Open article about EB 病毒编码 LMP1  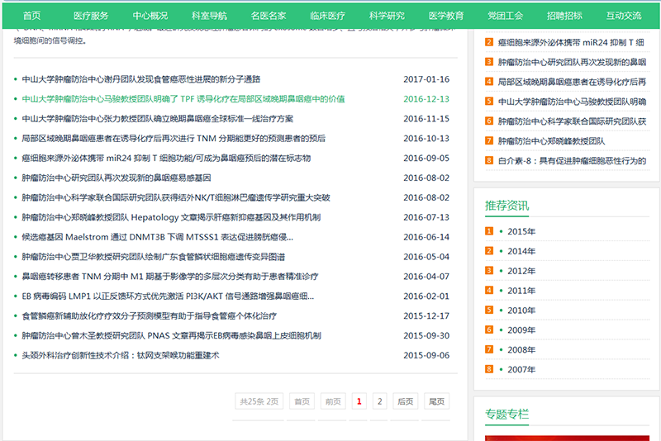[x=168, y=296]
